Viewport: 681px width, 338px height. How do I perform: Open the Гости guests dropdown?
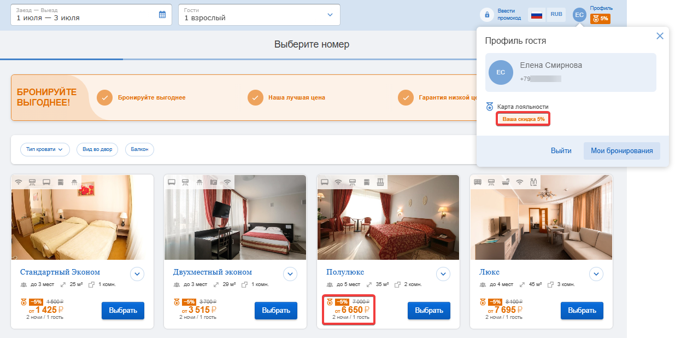click(259, 15)
